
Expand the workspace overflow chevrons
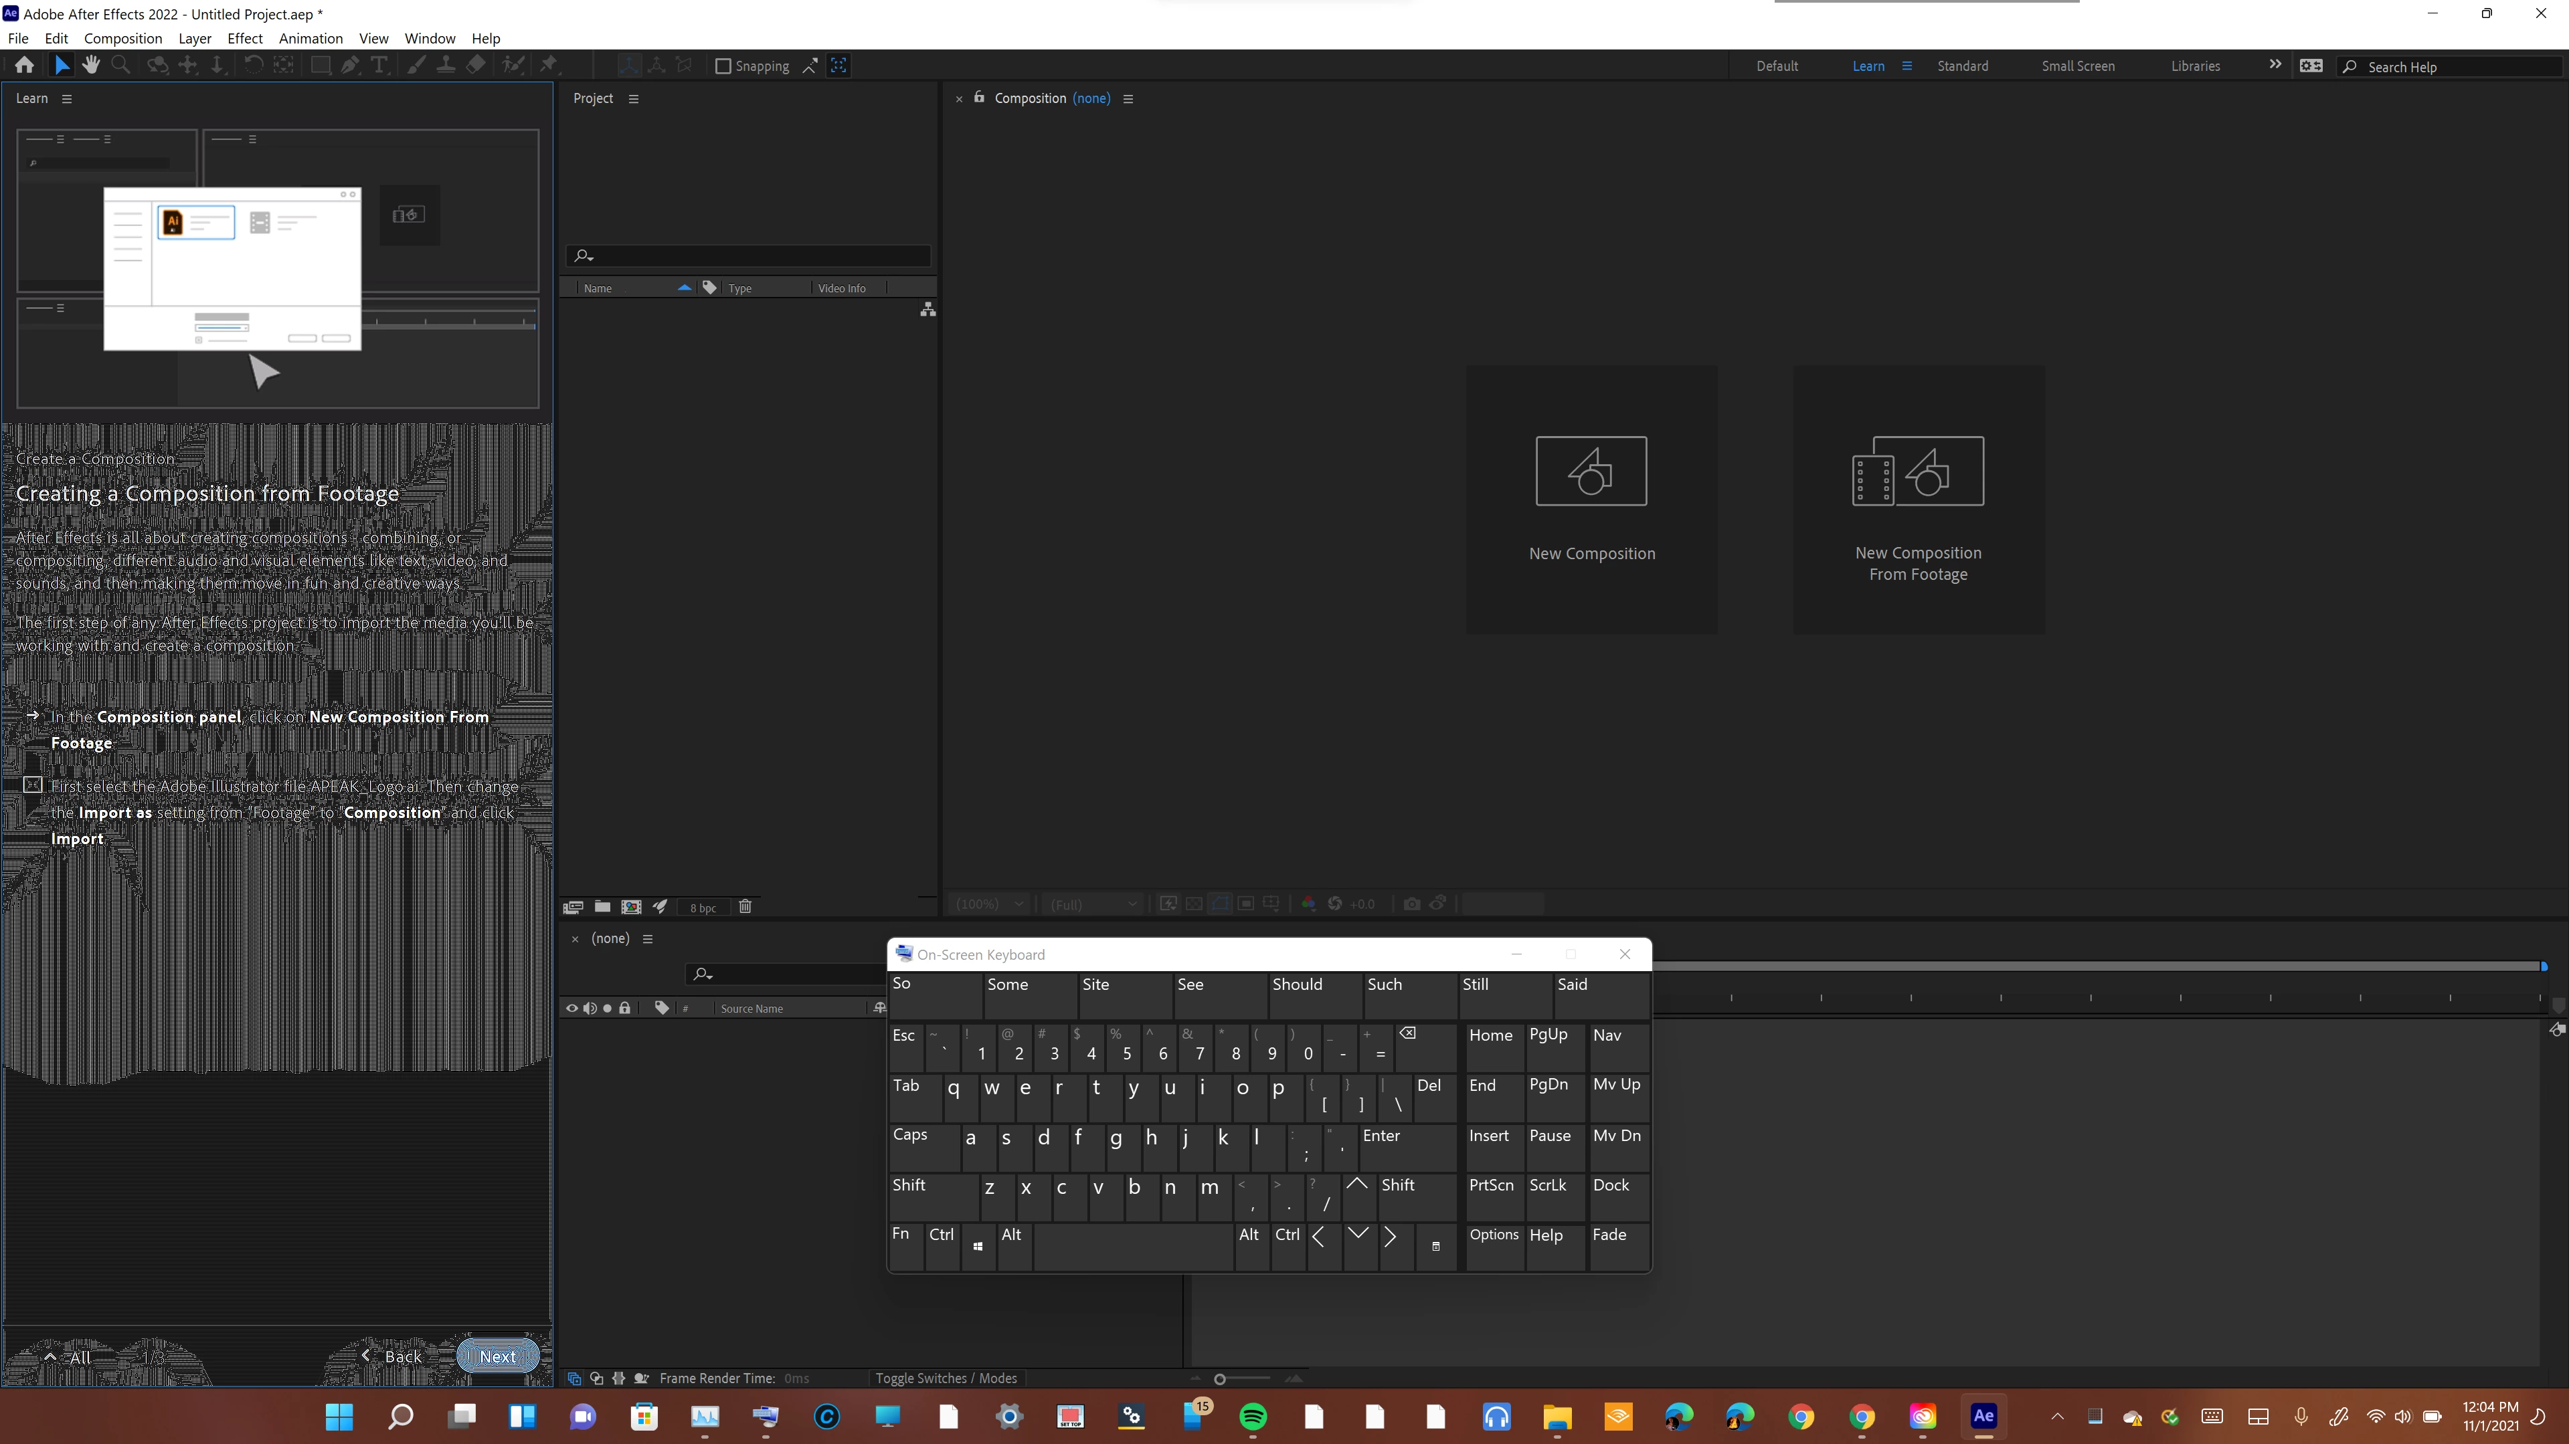2275,65
